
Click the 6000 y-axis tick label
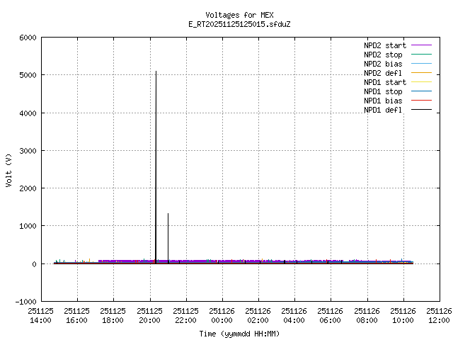coord(27,38)
